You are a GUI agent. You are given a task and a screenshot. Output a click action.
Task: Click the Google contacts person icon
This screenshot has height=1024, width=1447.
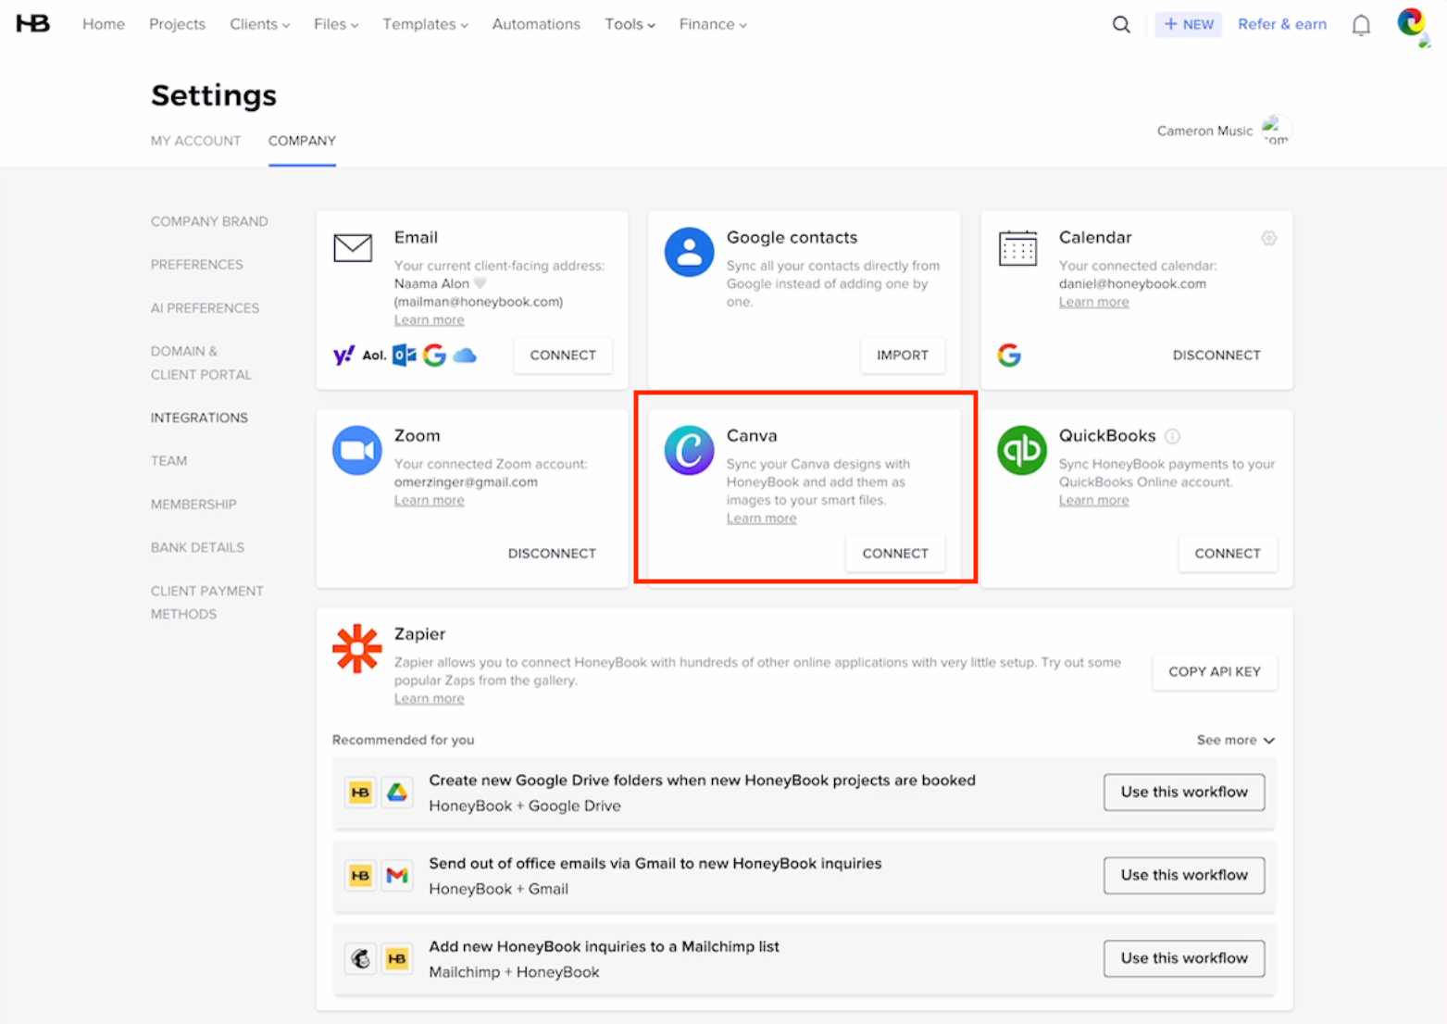[689, 252]
